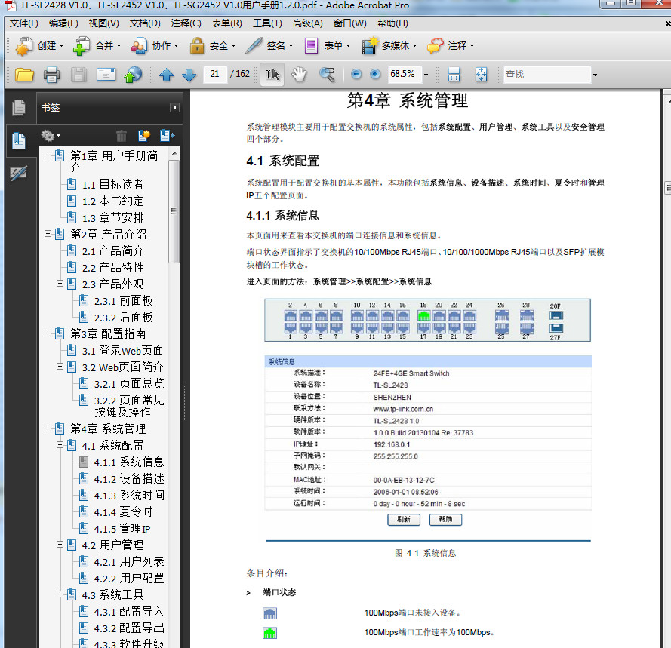
Task: Open the 高级(A) menu
Action: (x=308, y=23)
